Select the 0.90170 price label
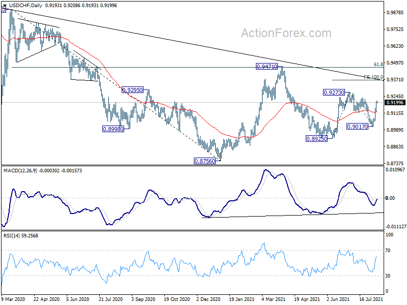 [358, 127]
